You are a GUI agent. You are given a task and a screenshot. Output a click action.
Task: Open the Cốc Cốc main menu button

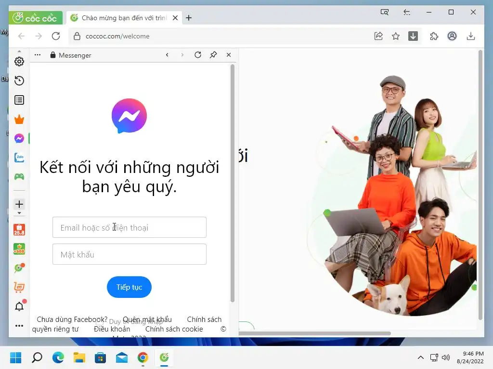coord(35,18)
